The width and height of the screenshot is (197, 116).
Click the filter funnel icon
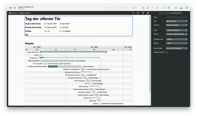(x=133, y=13)
